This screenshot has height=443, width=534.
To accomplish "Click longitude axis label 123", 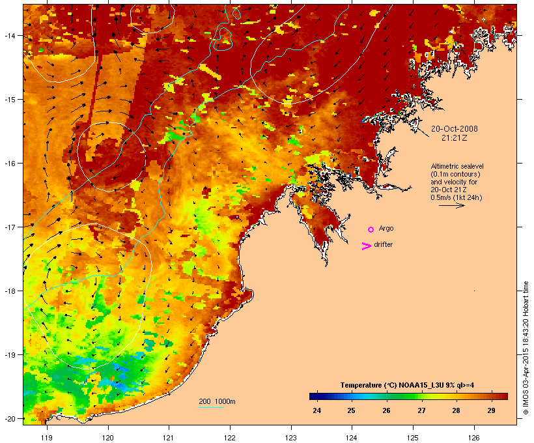I will click(291, 438).
